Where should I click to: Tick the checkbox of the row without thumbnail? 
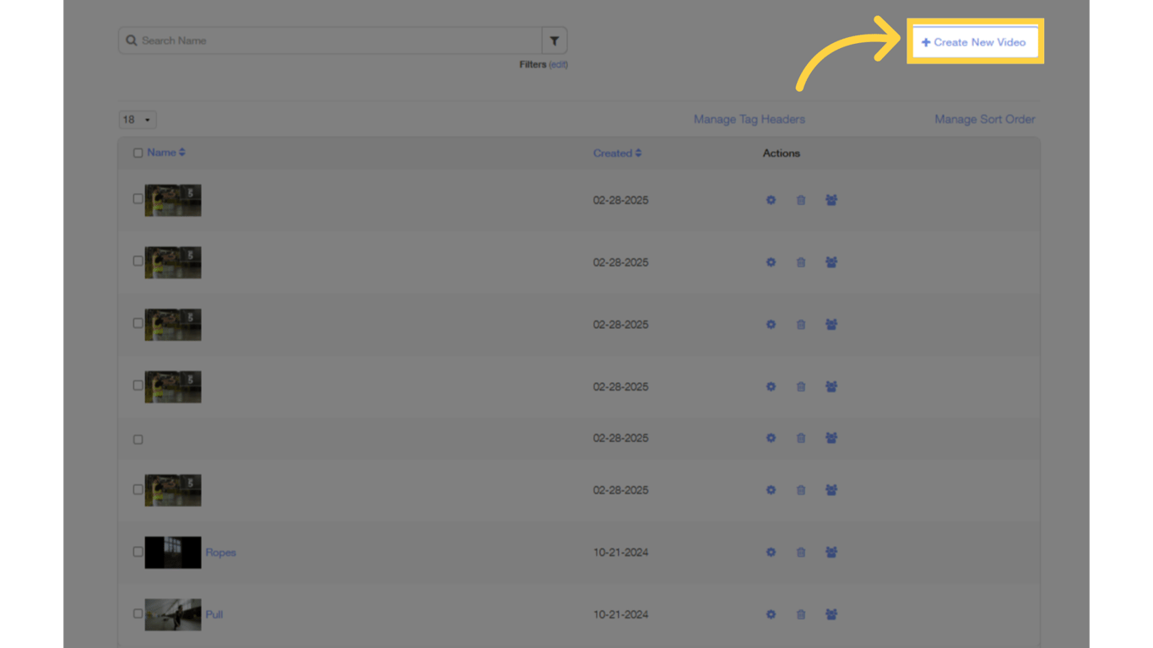138,440
